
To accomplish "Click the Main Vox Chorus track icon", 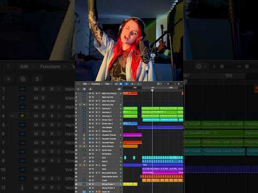I will coord(84,93).
